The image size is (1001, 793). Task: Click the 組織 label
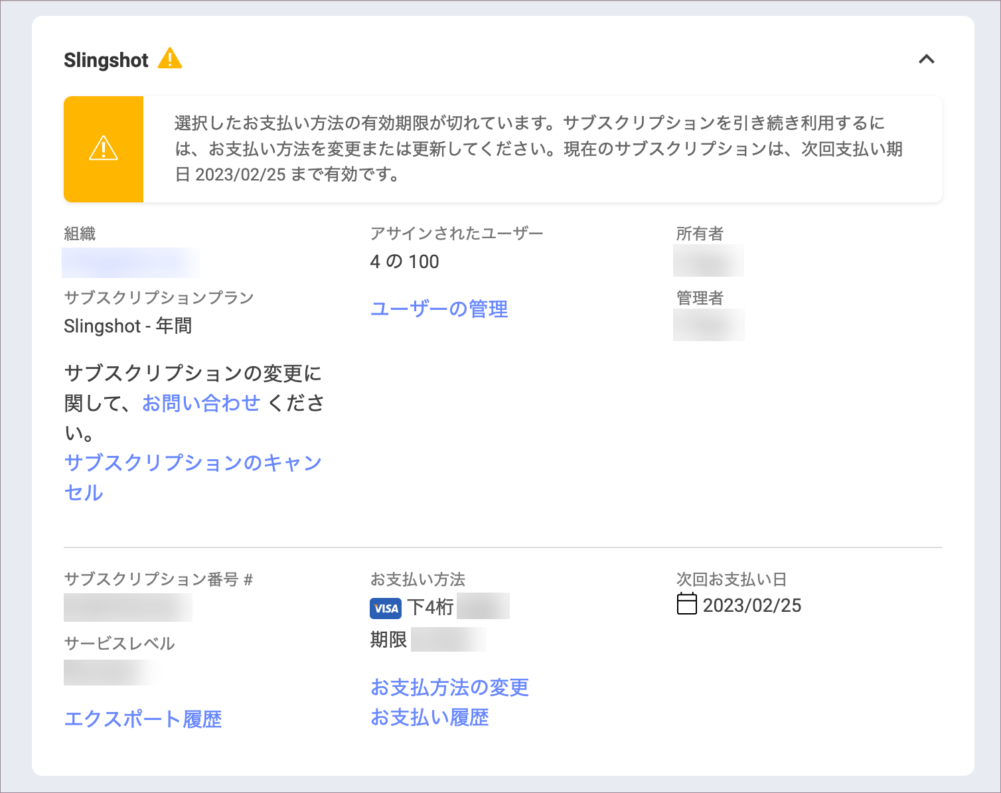tap(80, 234)
